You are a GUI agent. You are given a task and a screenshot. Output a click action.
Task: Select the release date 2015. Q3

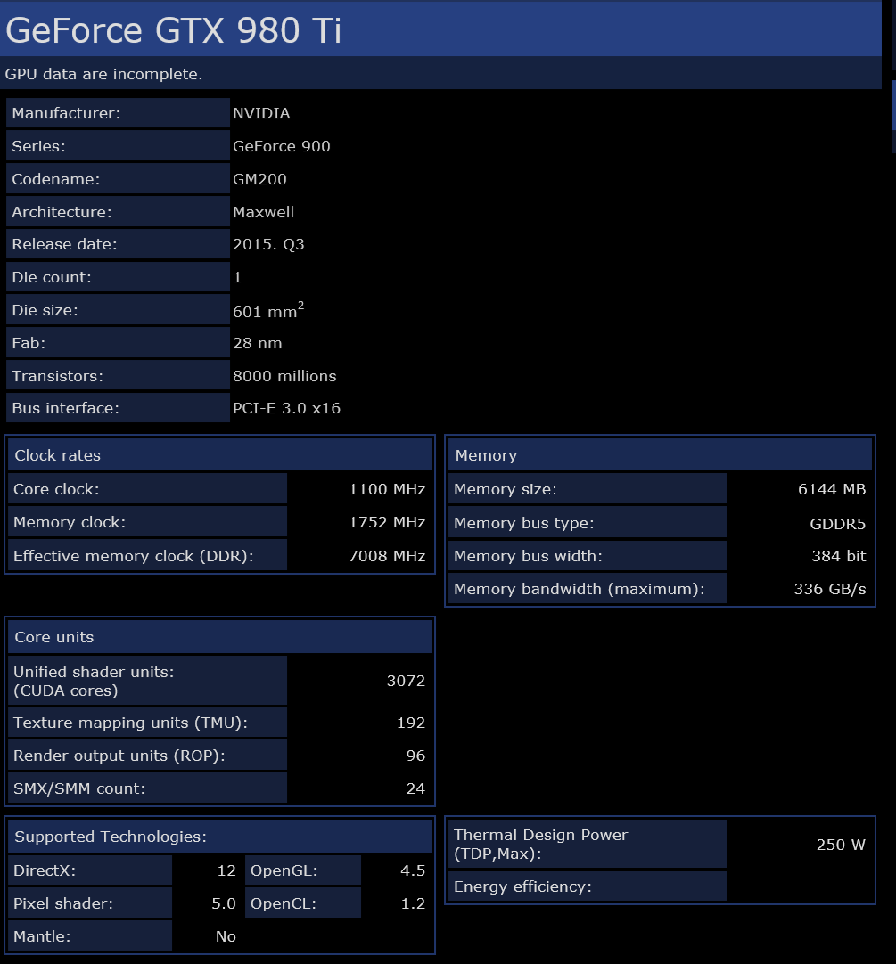[x=268, y=244]
